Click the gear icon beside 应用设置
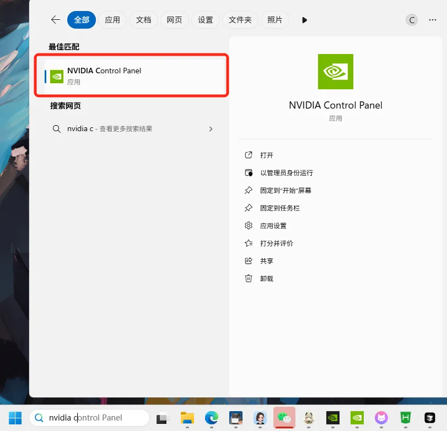 (x=248, y=225)
